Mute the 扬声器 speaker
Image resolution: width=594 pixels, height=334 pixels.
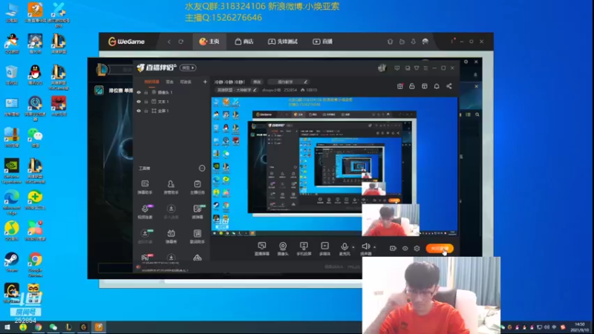point(365,247)
